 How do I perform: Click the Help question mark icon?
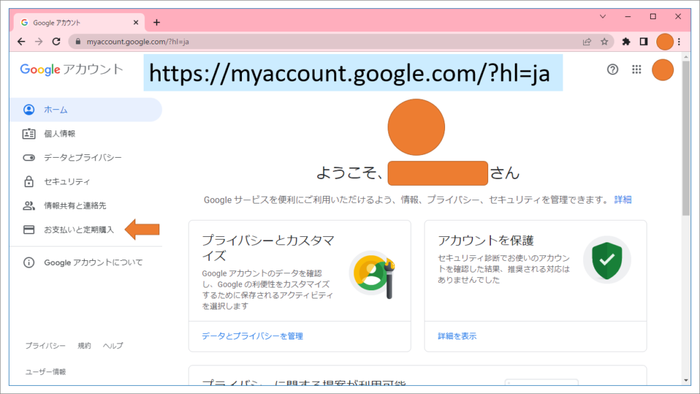coord(612,70)
